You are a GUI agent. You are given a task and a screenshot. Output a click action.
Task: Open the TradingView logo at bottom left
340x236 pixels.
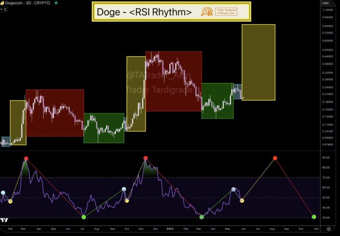pos(4,220)
